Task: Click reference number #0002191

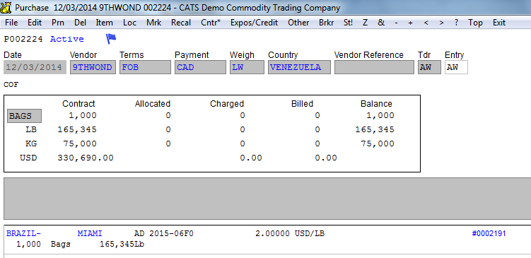Action: pyautogui.click(x=489, y=233)
